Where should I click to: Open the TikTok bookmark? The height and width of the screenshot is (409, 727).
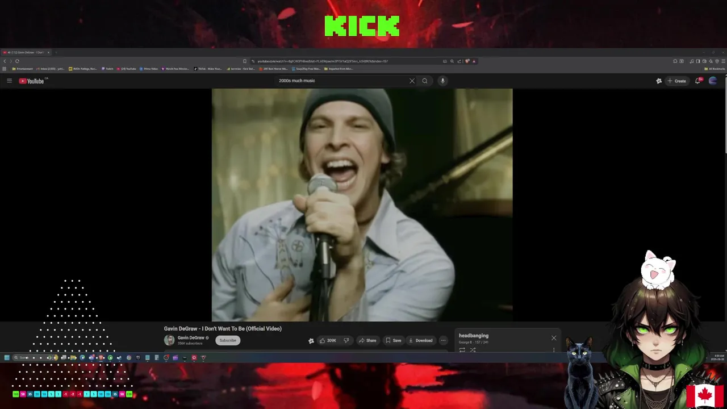pyautogui.click(x=208, y=69)
